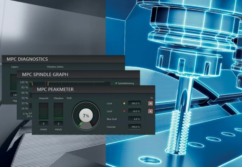Click the green Spindelleistung legend marker
242x167 pixels.
(116, 83)
